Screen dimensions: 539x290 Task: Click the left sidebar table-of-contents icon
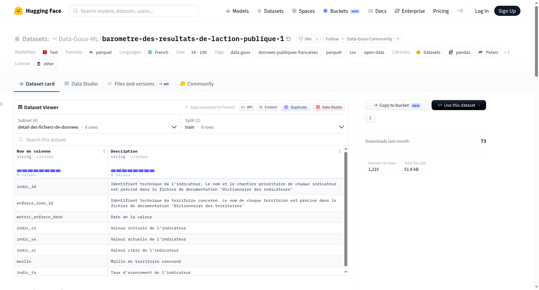(2, 104)
